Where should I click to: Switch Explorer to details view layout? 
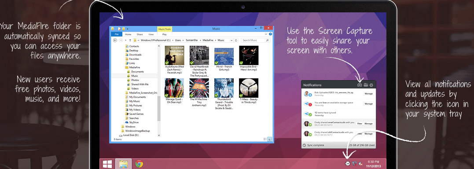(x=265, y=140)
